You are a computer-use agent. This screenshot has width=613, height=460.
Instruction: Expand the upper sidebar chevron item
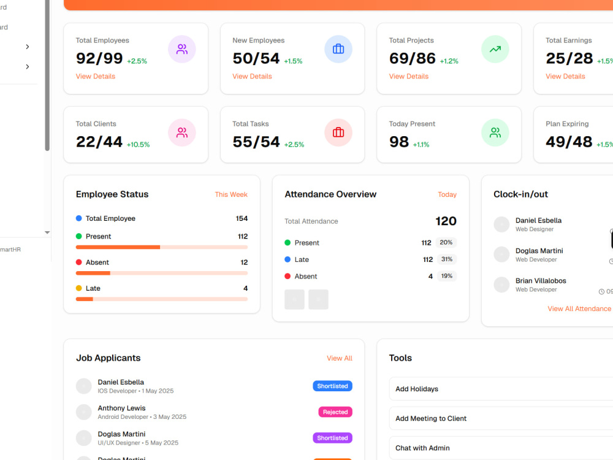pos(28,47)
